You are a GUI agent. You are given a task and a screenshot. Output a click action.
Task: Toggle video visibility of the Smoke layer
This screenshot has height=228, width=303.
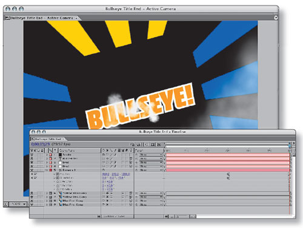pos(32,155)
